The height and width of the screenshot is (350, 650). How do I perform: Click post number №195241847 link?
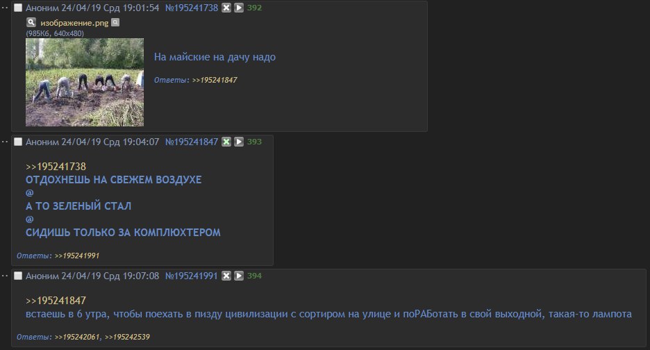point(192,142)
